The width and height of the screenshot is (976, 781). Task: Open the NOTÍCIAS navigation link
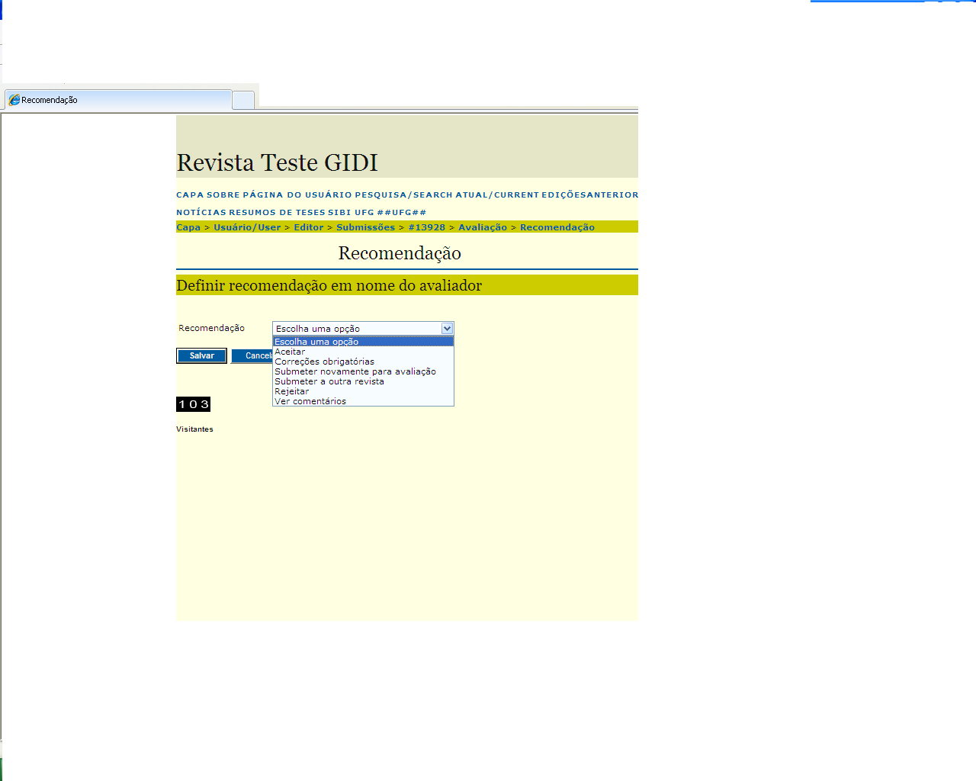tap(201, 213)
